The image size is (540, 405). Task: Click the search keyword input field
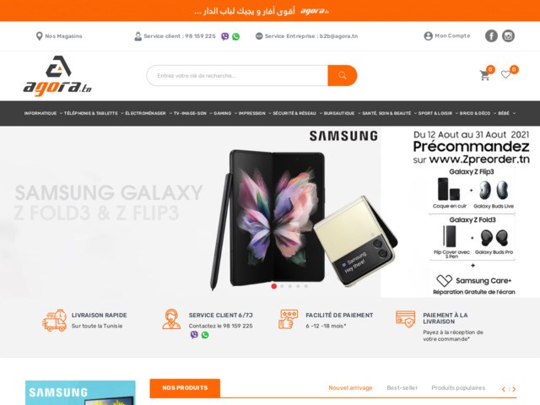pyautogui.click(x=237, y=75)
